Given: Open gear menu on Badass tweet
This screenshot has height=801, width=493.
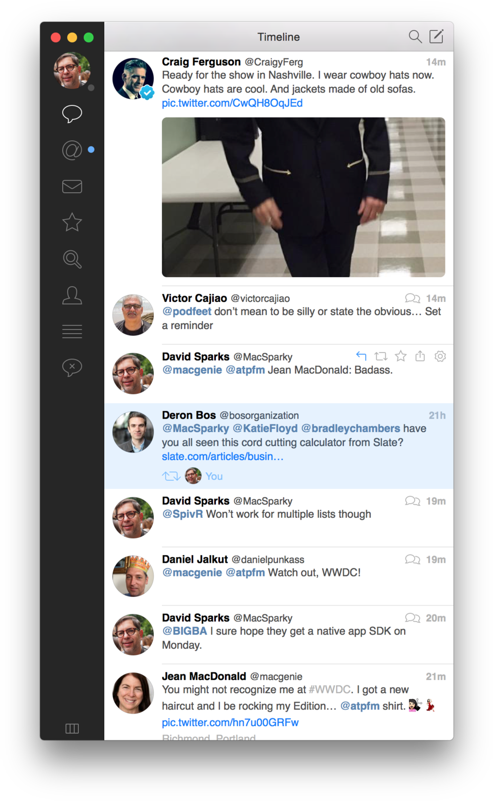Looking at the screenshot, I should 440,356.
